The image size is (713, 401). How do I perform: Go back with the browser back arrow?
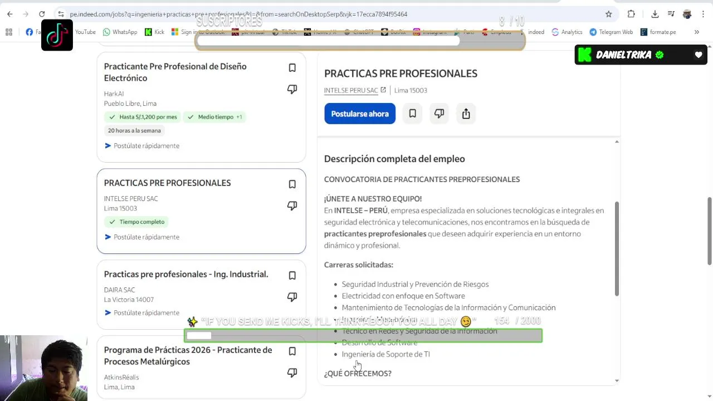[10, 14]
